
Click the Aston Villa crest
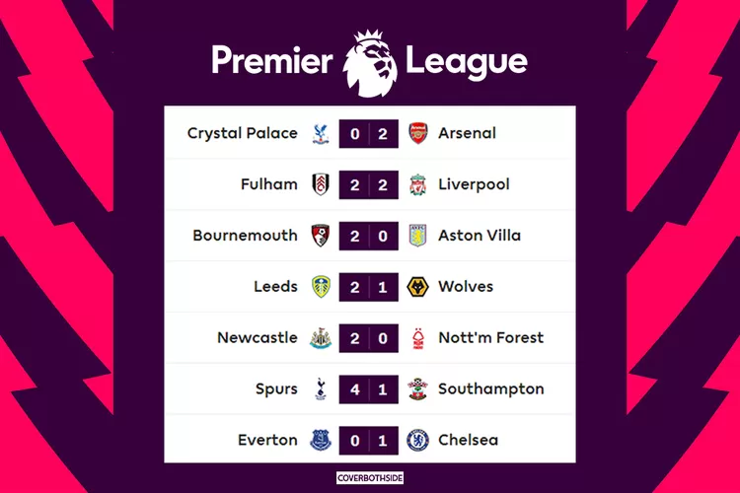pyautogui.click(x=418, y=236)
